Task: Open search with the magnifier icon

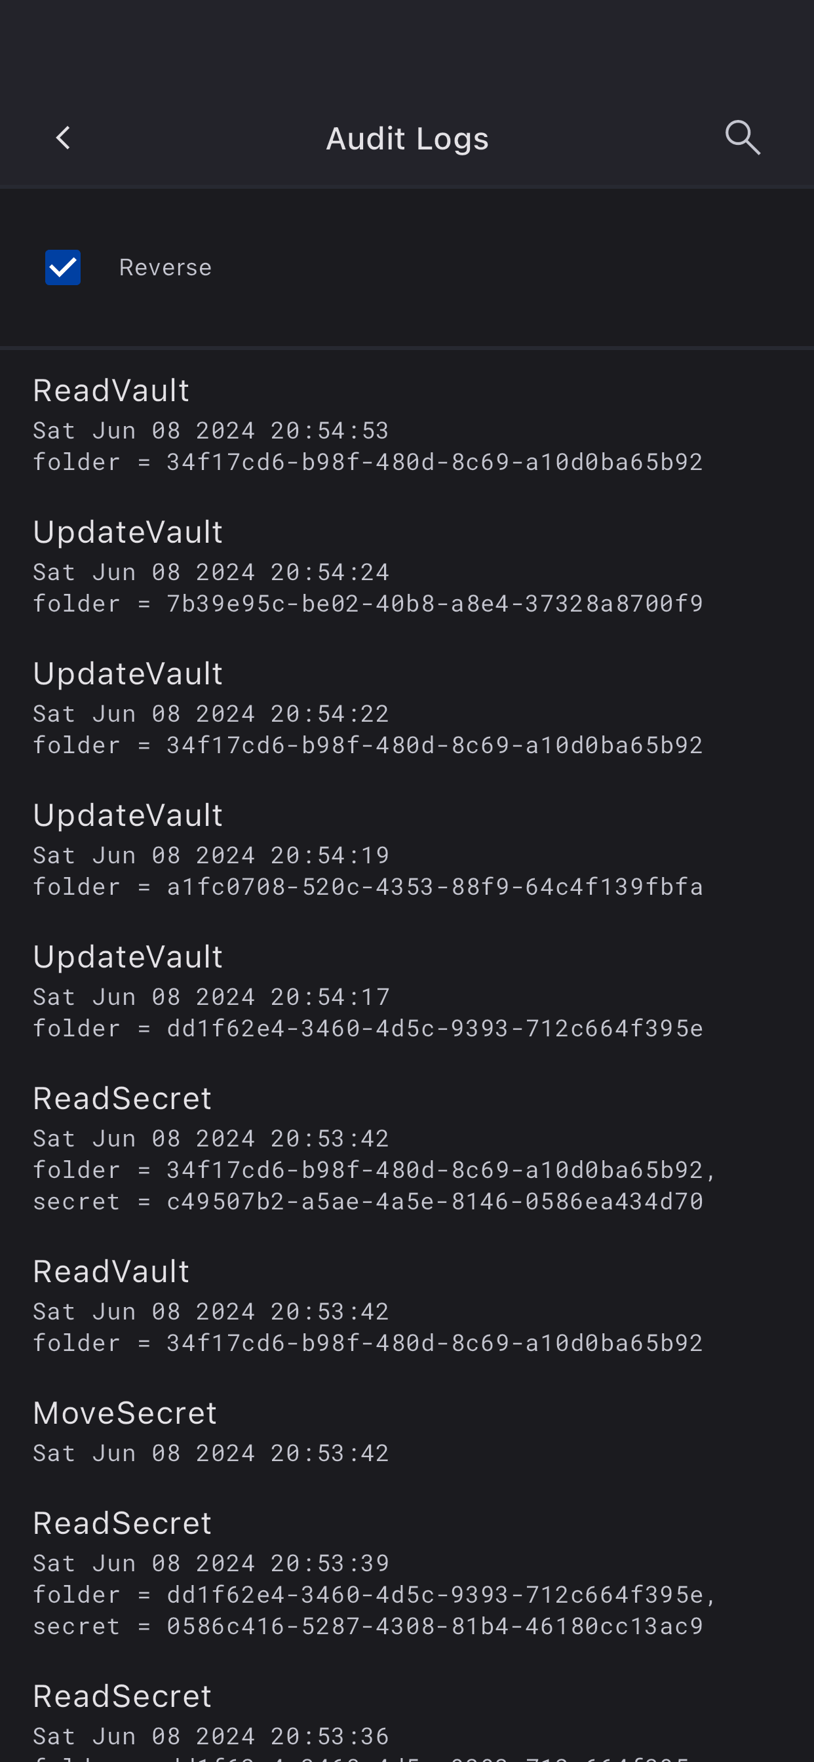Action: click(x=742, y=138)
